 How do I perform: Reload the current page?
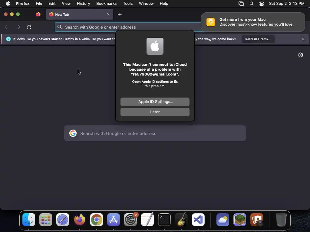click(x=29, y=27)
